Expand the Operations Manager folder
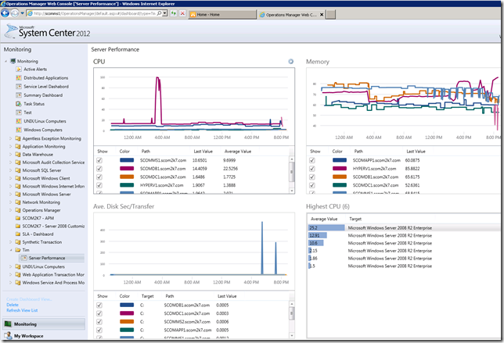This screenshot has height=343, width=504. pyautogui.click(x=11, y=210)
